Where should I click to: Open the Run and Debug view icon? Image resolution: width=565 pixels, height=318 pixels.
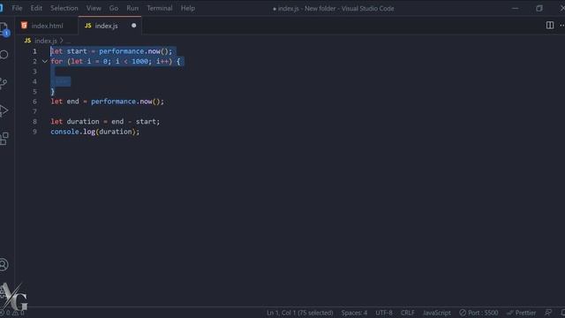click(x=4, y=110)
